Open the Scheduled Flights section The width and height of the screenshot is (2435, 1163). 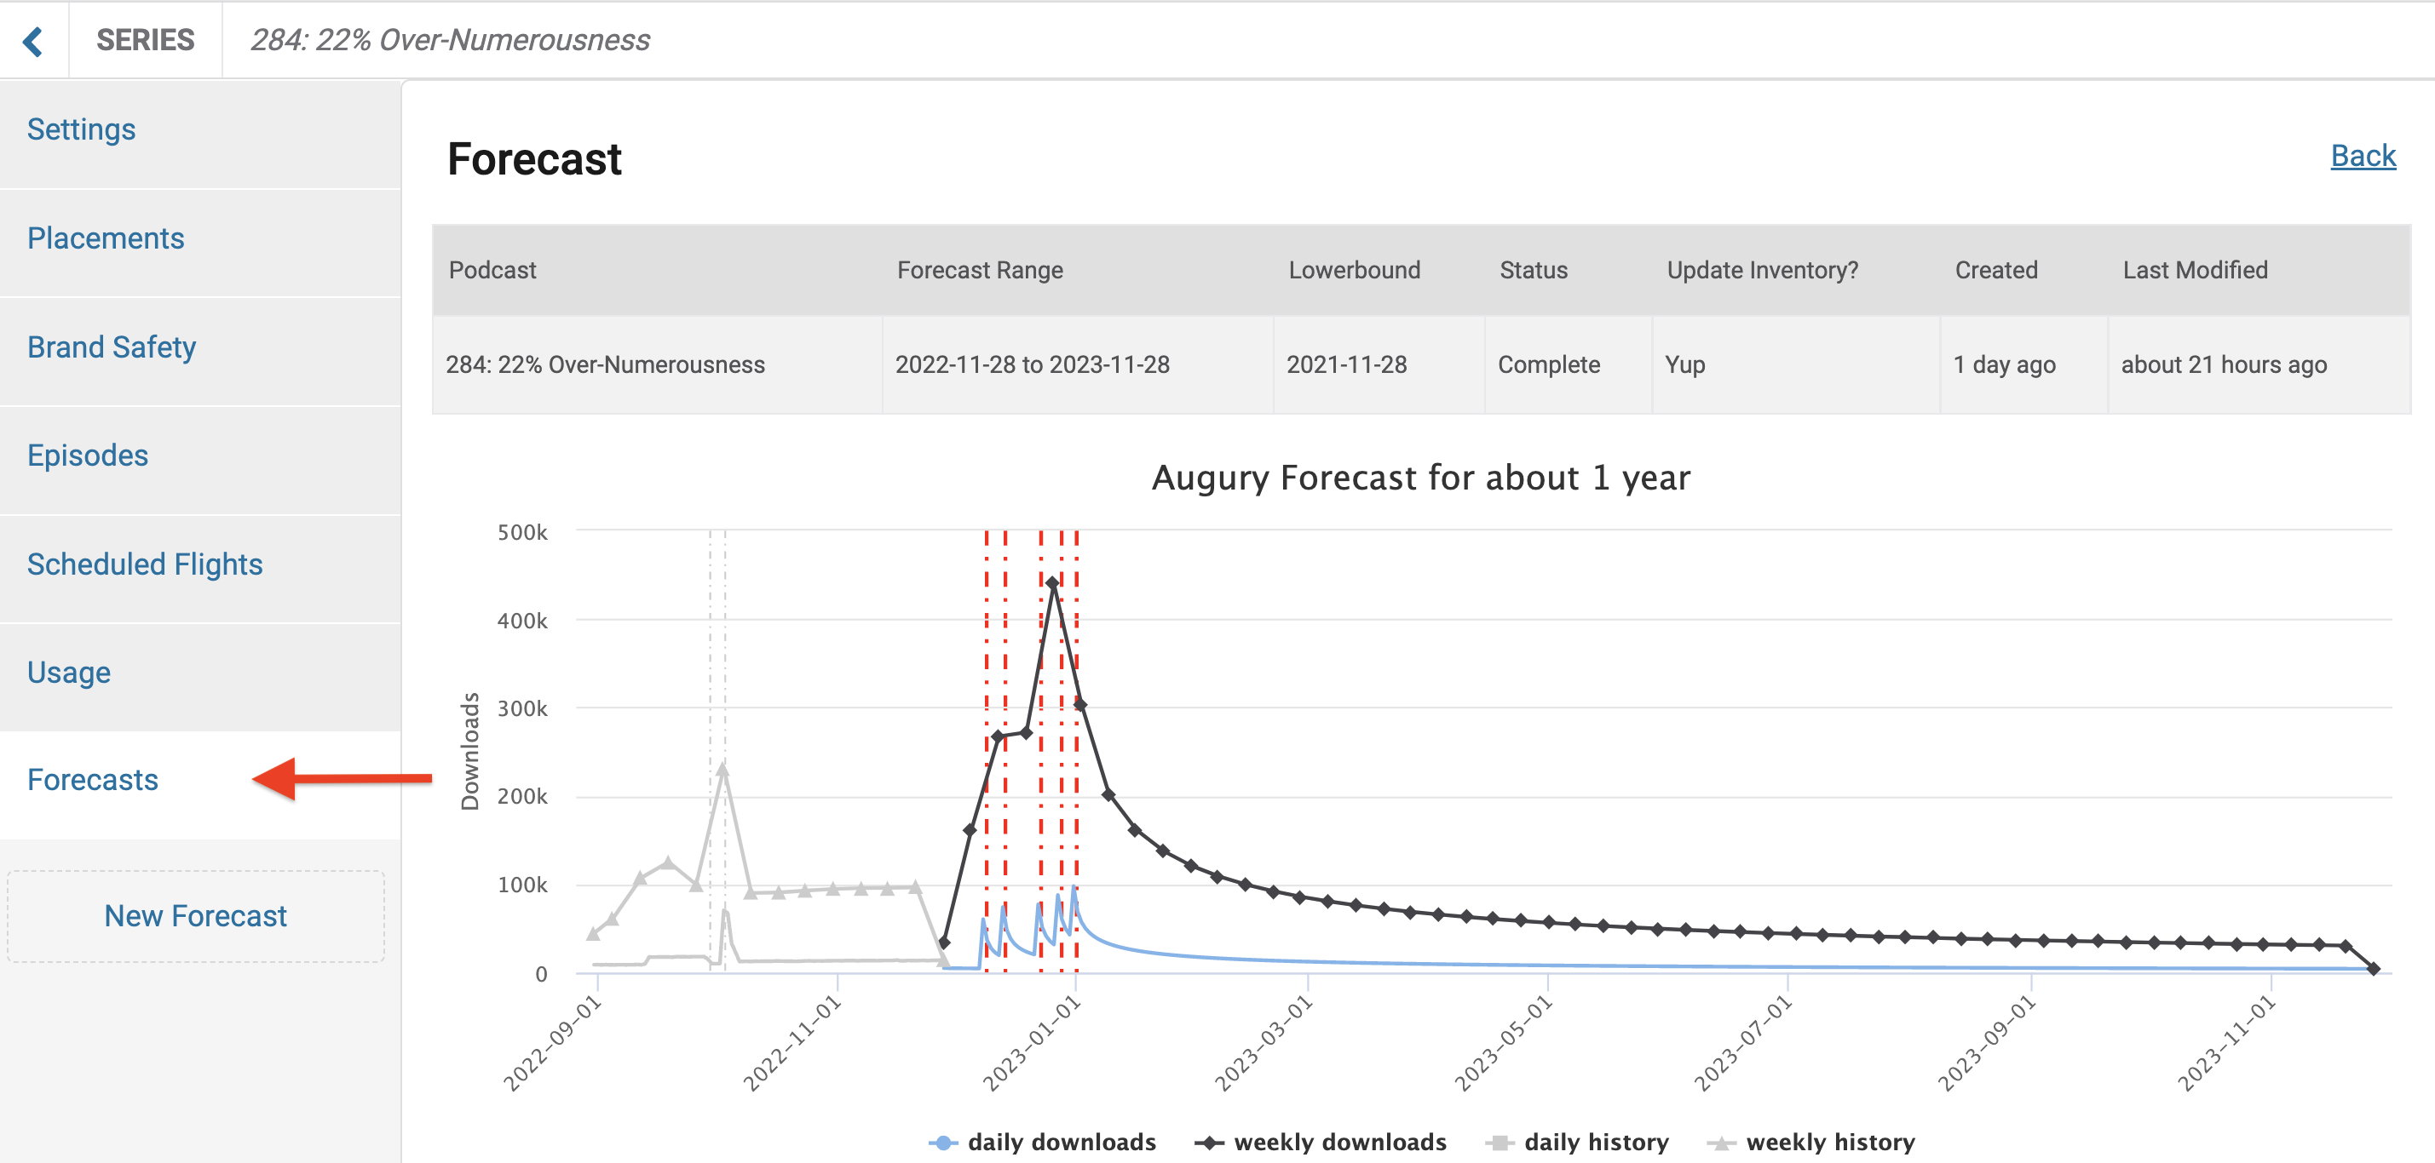click(146, 564)
